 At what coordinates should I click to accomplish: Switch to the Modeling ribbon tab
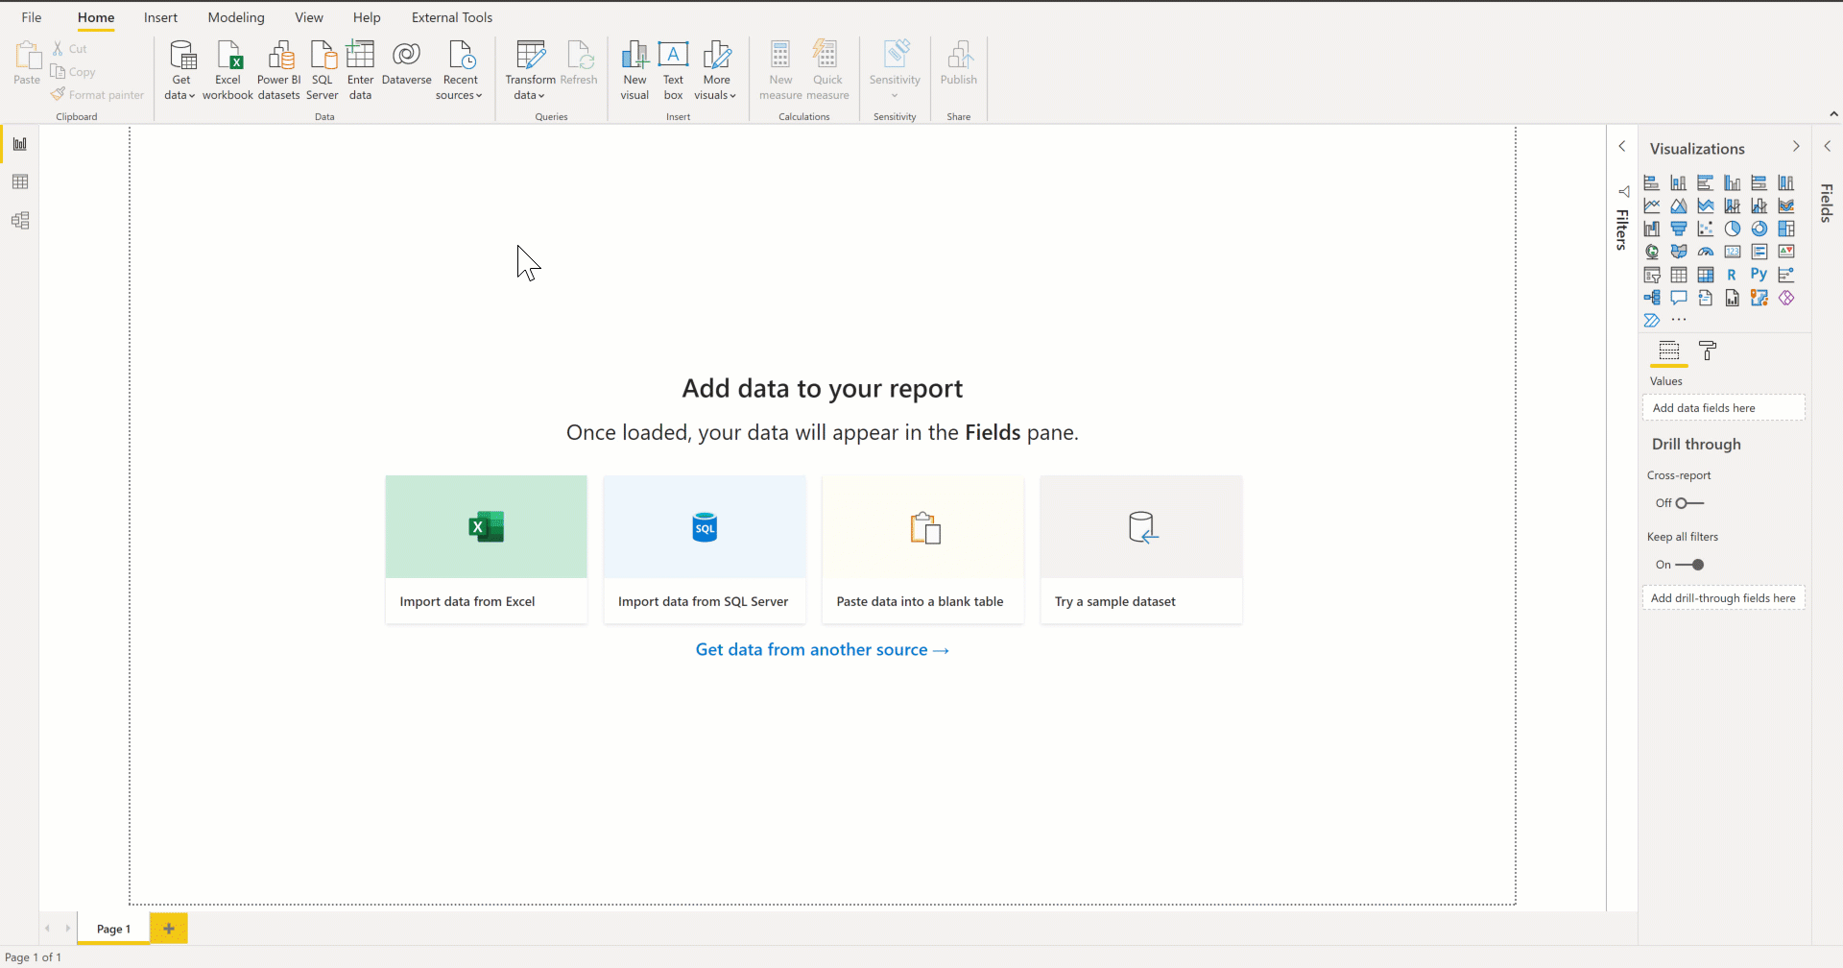tap(236, 17)
